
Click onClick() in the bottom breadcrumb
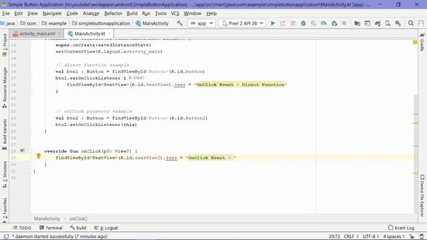(x=79, y=219)
